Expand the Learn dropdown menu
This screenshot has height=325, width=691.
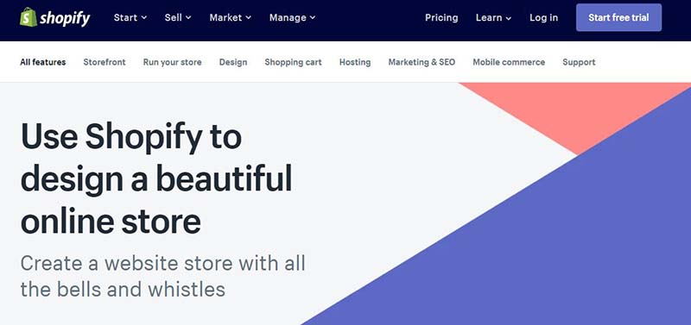pyautogui.click(x=493, y=17)
